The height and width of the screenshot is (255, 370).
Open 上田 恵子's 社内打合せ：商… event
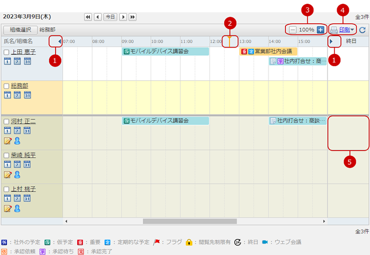pyautogui.click(x=298, y=61)
